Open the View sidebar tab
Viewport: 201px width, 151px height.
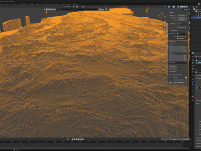point(190,23)
